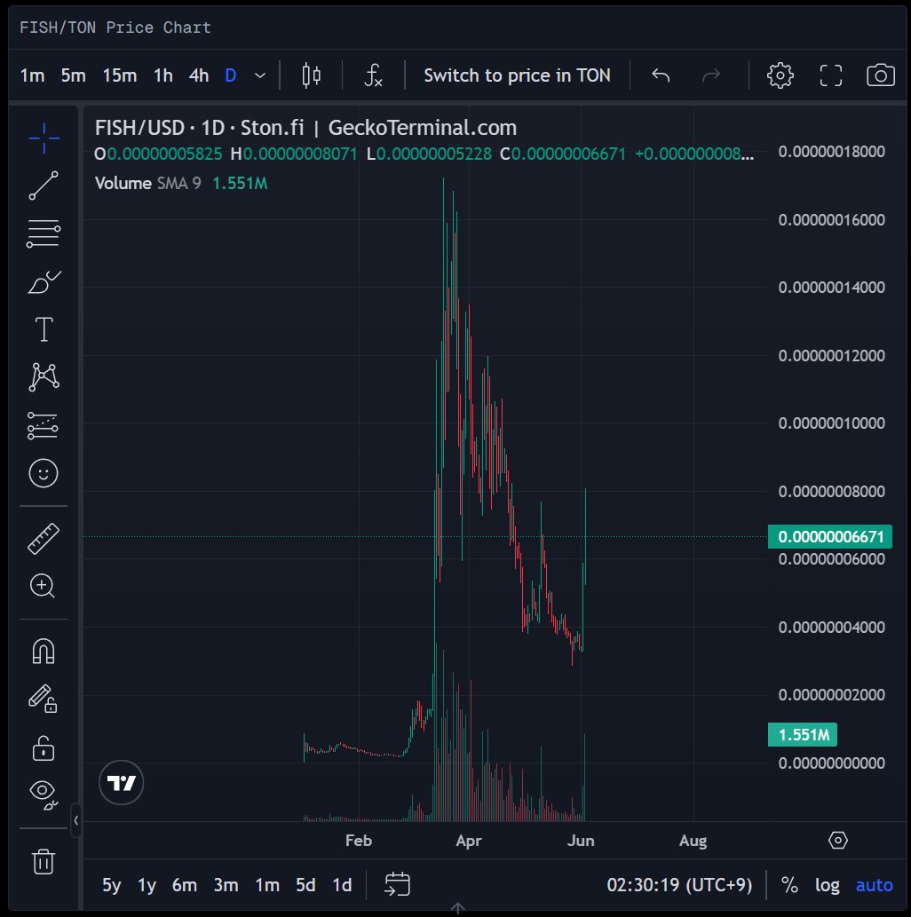Select the 1y range at the bottom
Screen dimensions: 911x917
click(x=146, y=885)
